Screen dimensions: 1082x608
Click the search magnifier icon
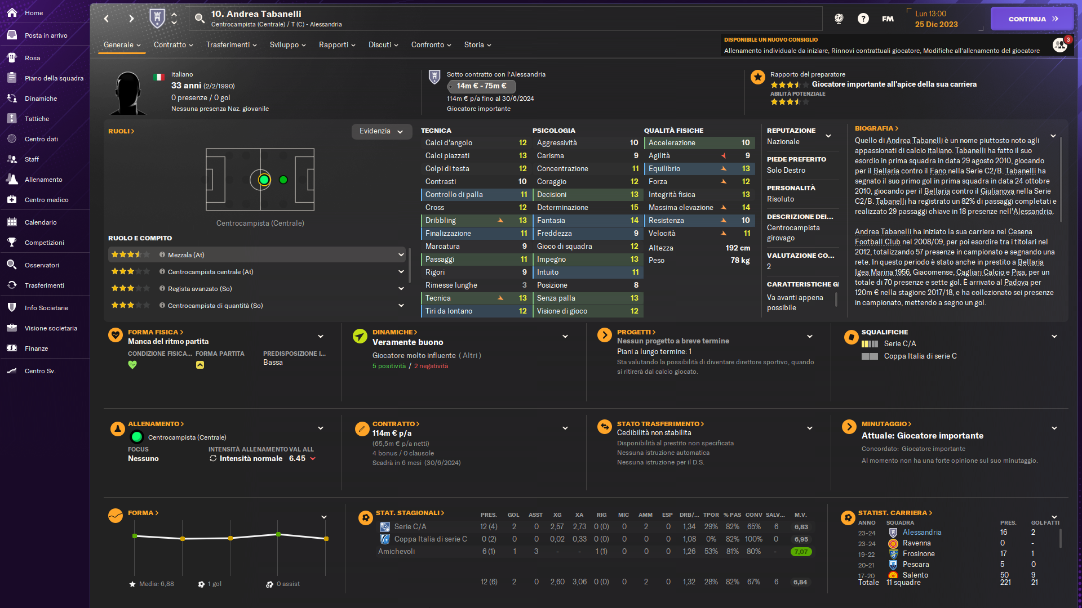[x=199, y=19]
